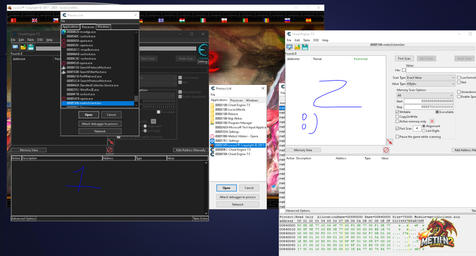Enable the Hex checkbox in light Cheat Engine

tap(404, 70)
